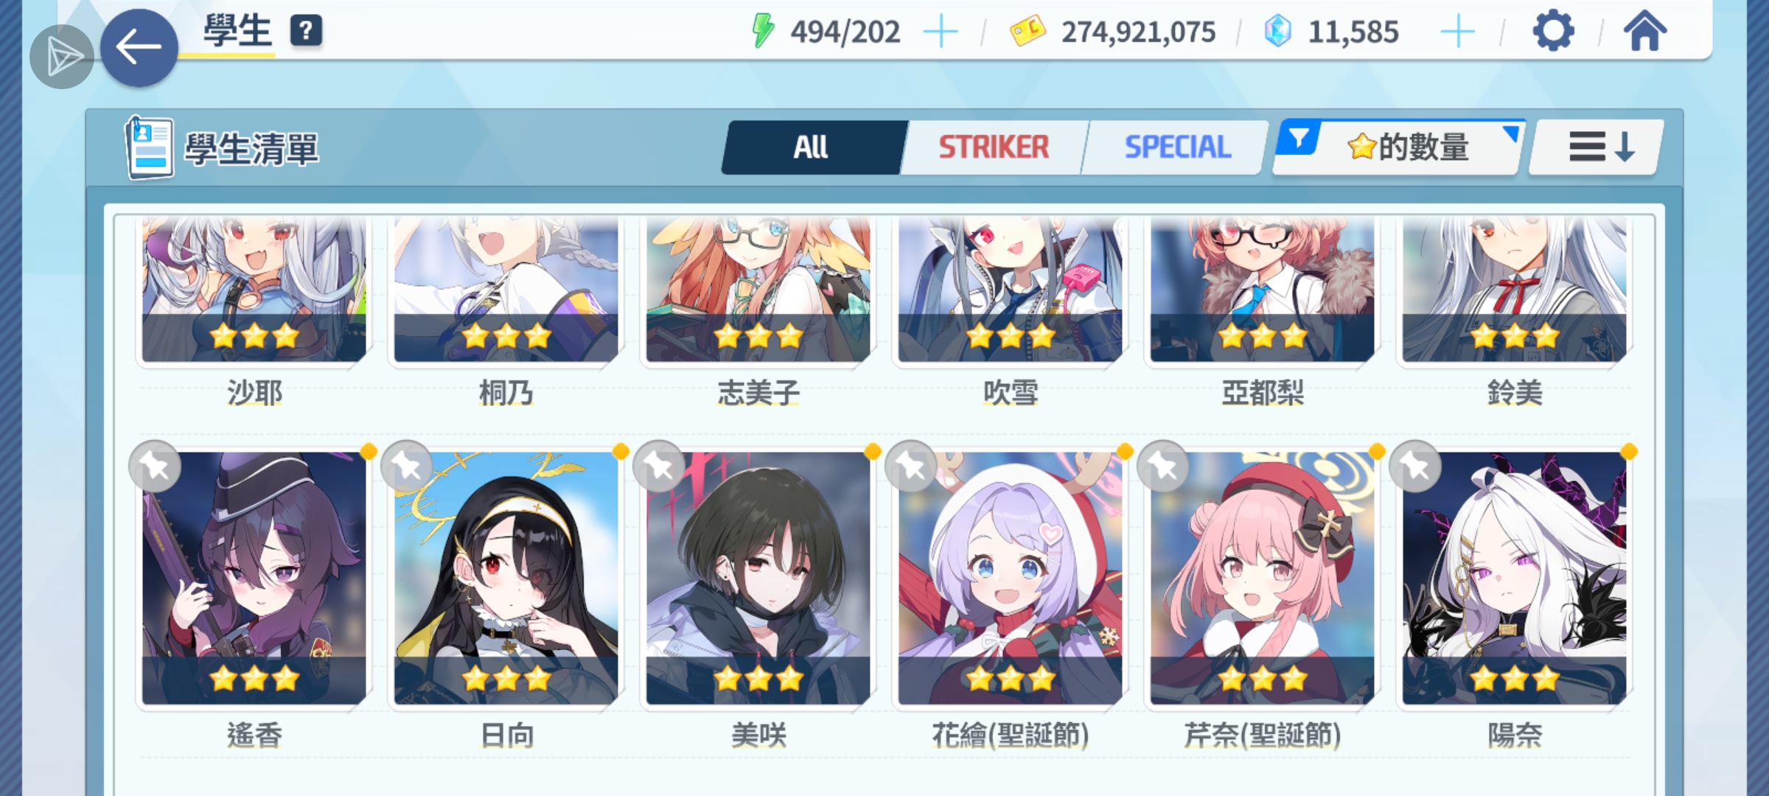Add energy with plus beside 494/202
This screenshot has height=796, width=1769.
(x=941, y=32)
